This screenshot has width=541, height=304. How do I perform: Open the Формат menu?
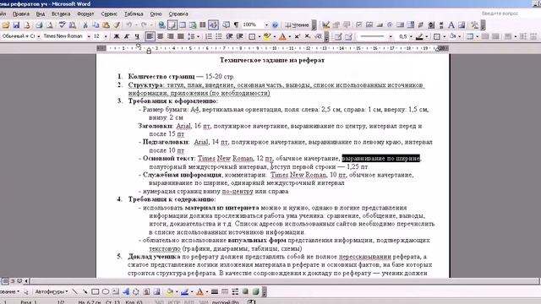85,14
